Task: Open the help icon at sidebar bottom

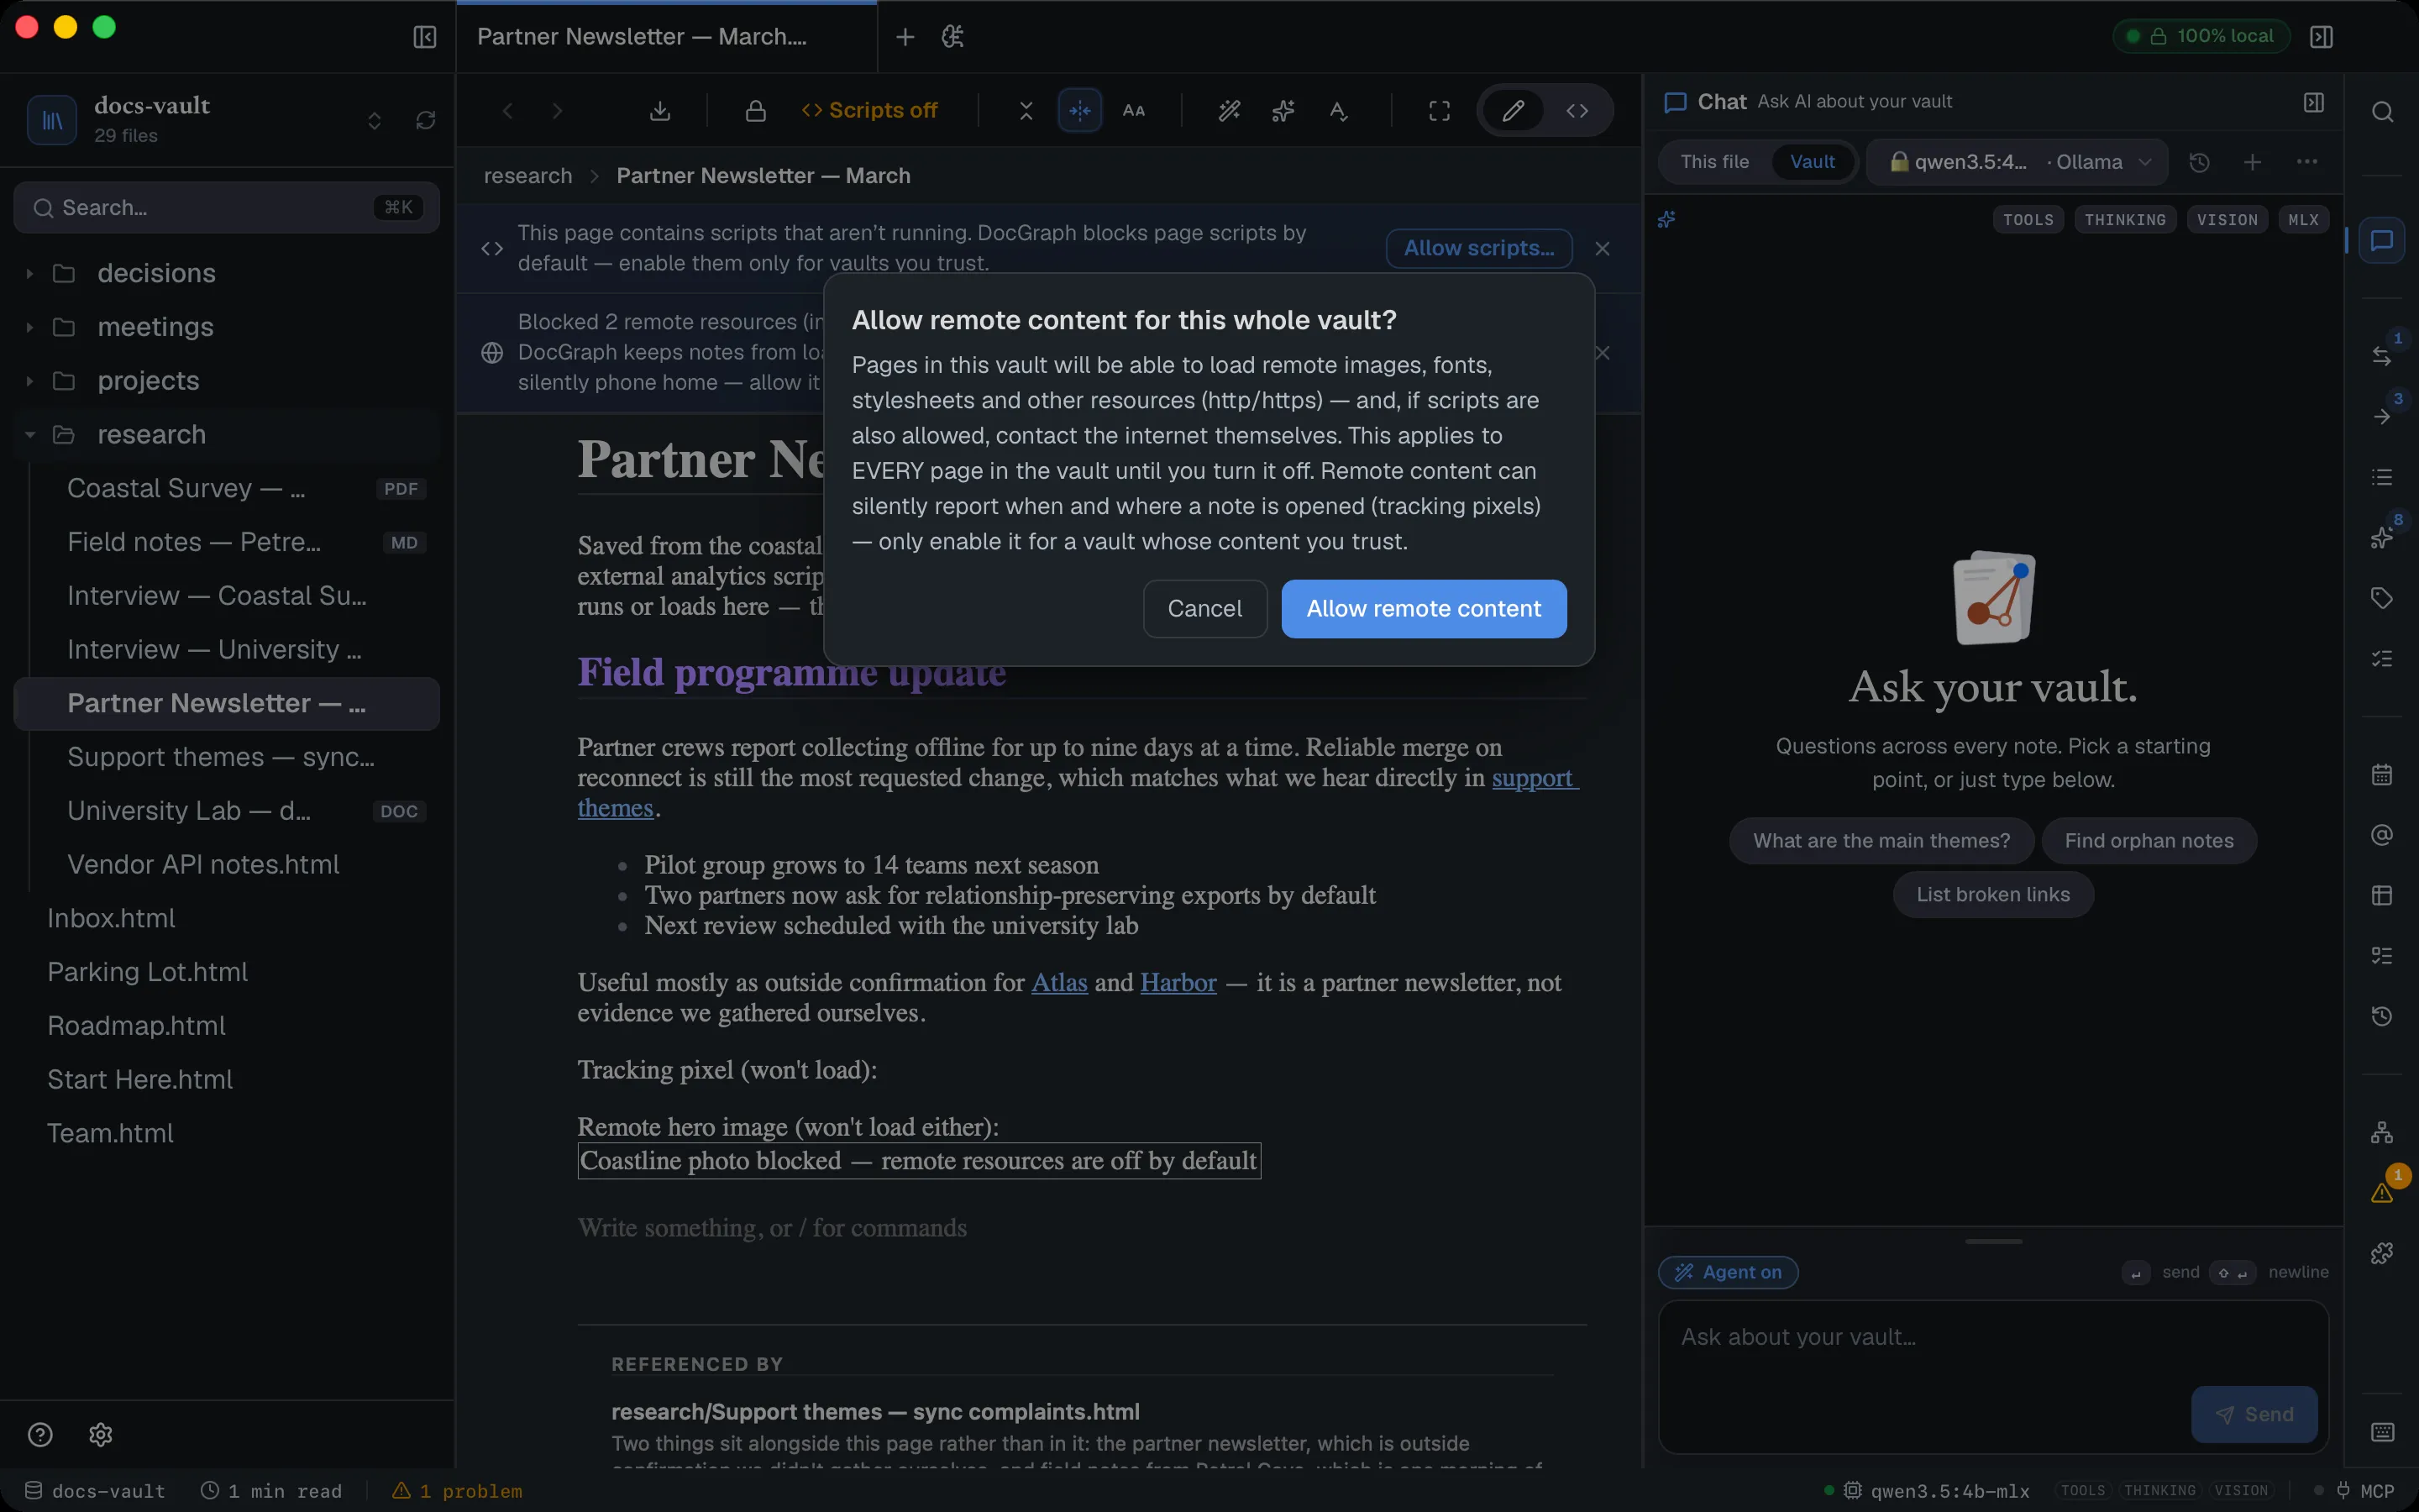Action: [40, 1434]
